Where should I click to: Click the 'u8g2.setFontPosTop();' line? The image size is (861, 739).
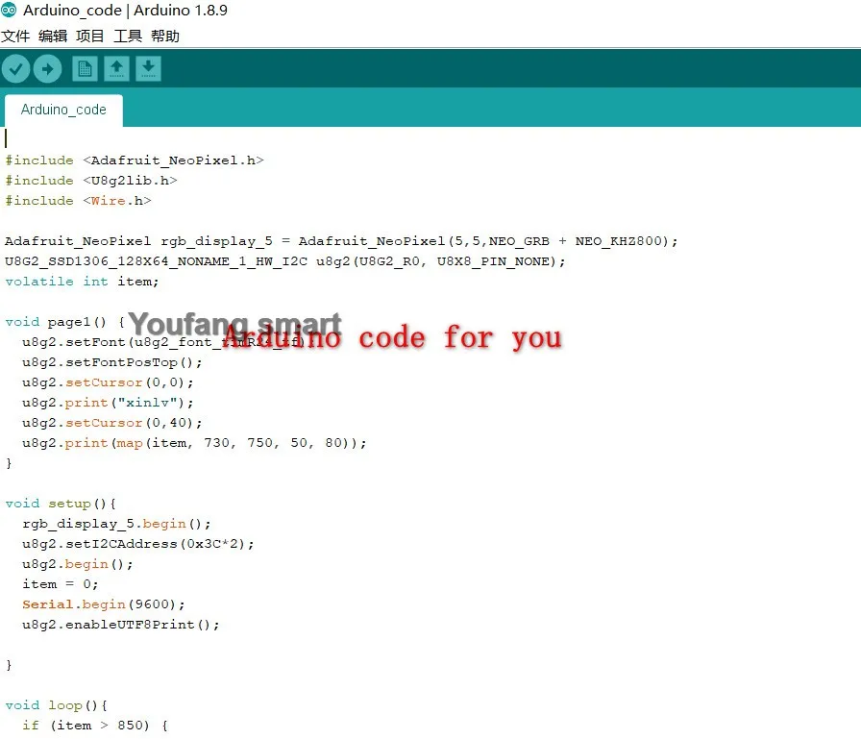[112, 362]
